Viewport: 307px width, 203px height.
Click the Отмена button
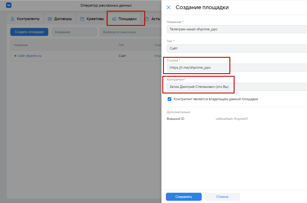222,197
